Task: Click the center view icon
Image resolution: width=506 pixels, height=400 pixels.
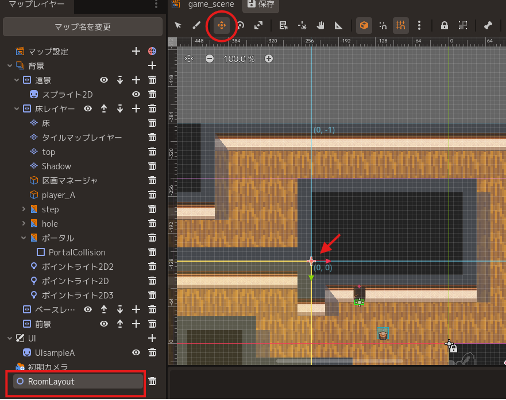Action: tap(189, 59)
